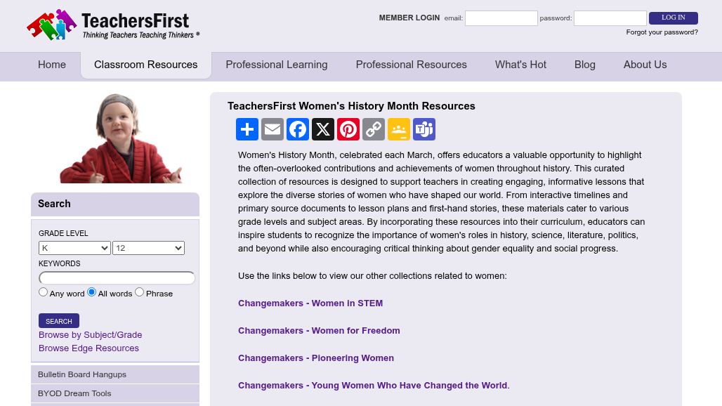Share the page to Facebook
Image resolution: width=722 pixels, height=406 pixels.
pyautogui.click(x=298, y=129)
